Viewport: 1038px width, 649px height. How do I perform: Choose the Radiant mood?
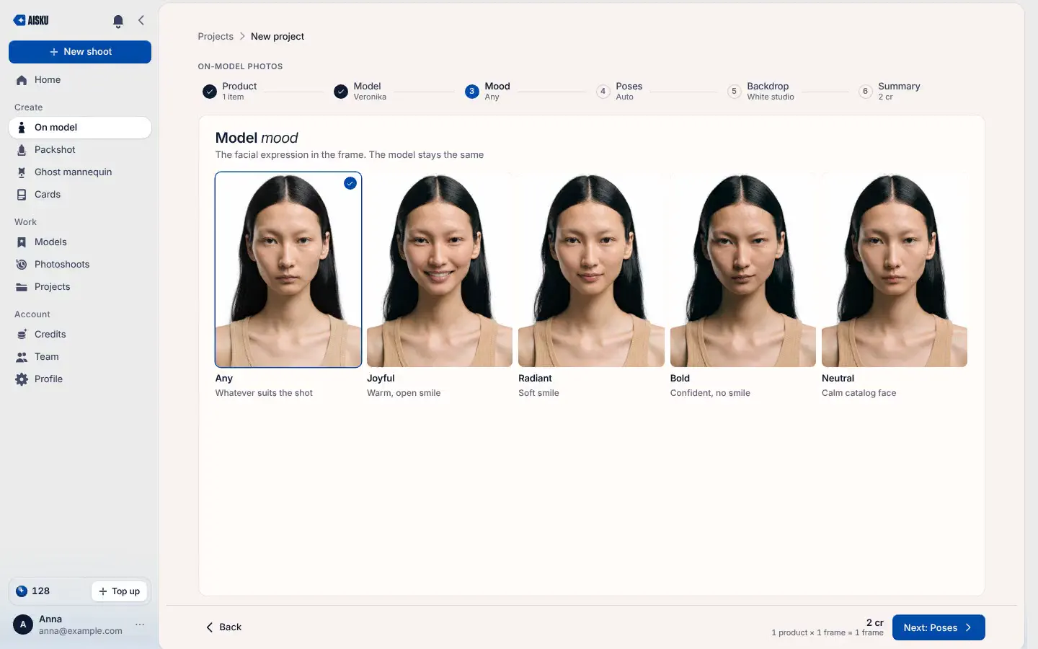coord(591,286)
